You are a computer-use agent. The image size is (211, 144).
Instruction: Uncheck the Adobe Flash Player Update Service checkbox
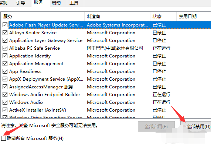pyautogui.click(x=5, y=25)
